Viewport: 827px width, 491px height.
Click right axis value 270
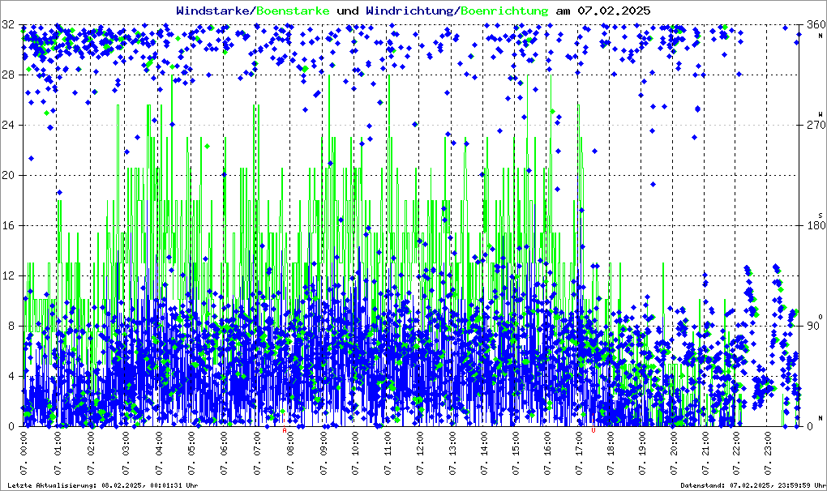click(816, 125)
